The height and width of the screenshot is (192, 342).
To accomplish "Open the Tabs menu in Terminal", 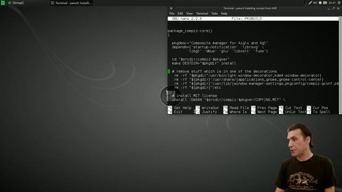I will [x=214, y=13].
